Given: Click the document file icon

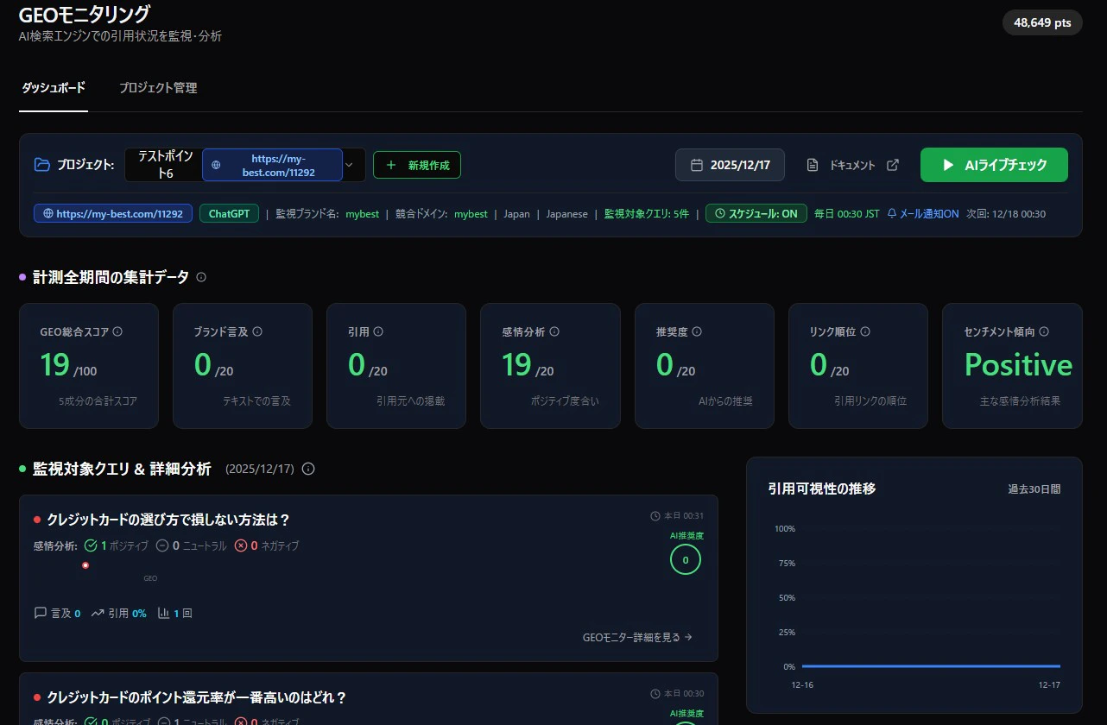Looking at the screenshot, I should [x=813, y=165].
